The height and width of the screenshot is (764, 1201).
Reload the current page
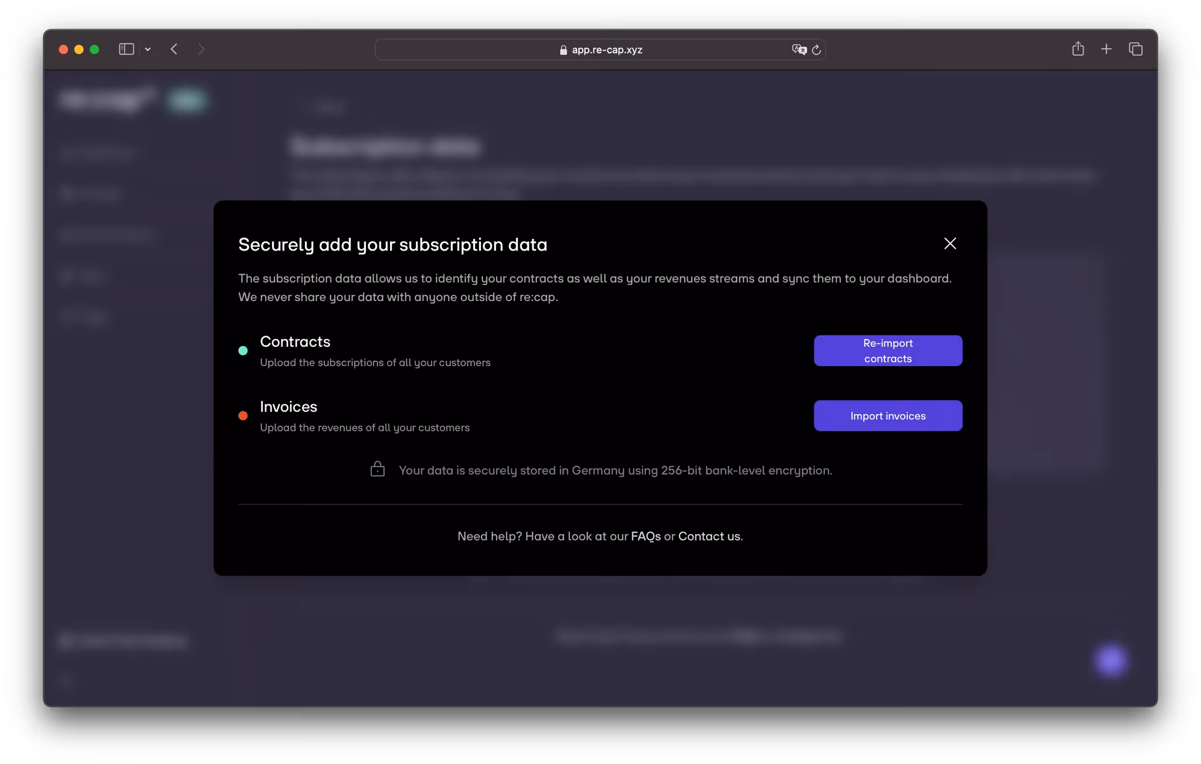pos(817,49)
